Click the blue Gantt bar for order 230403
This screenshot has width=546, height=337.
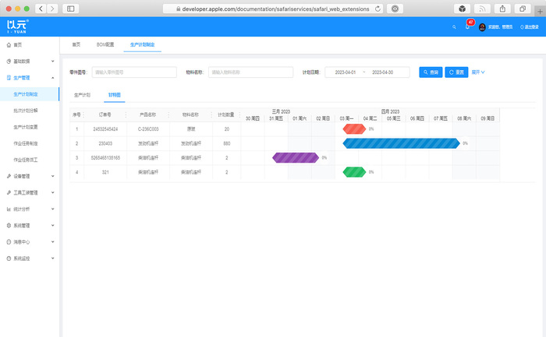401,143
